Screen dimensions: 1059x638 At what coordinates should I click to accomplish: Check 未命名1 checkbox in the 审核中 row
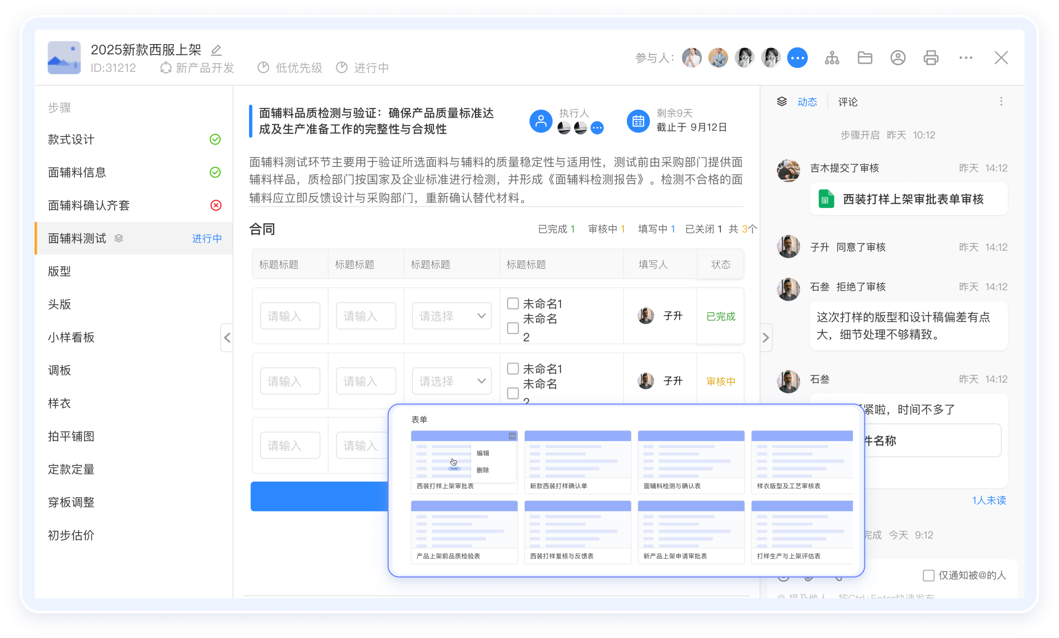point(513,369)
